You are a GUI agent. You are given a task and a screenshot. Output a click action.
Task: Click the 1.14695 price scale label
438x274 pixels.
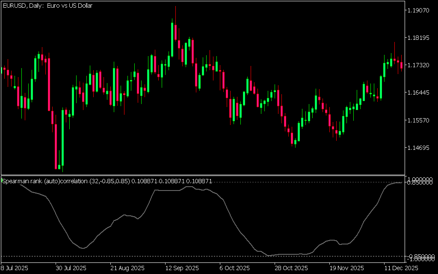pos(419,148)
